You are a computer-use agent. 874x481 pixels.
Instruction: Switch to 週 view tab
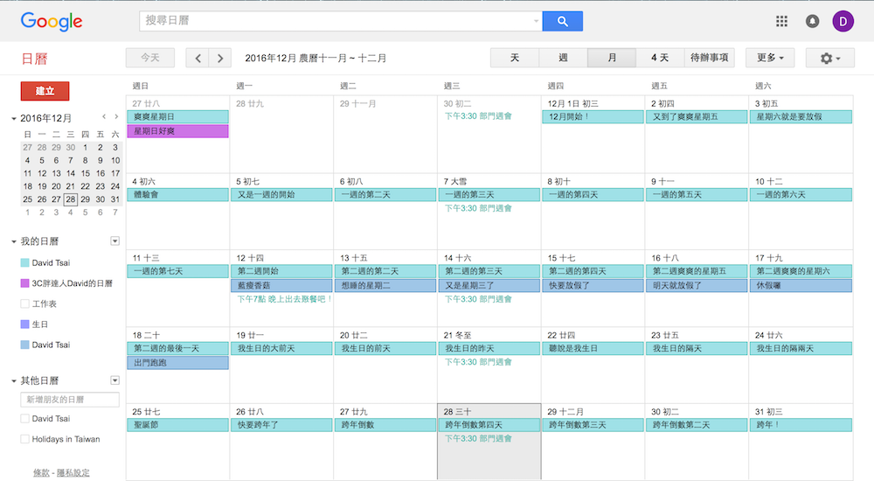coord(563,58)
